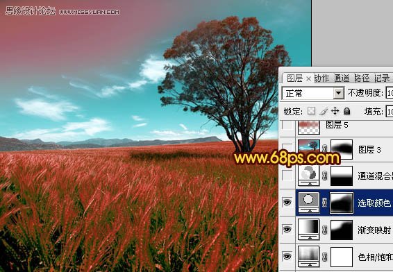393x272 pixels.
Task: Show the 图层 3 layer visibility box
Action: pos(287,148)
